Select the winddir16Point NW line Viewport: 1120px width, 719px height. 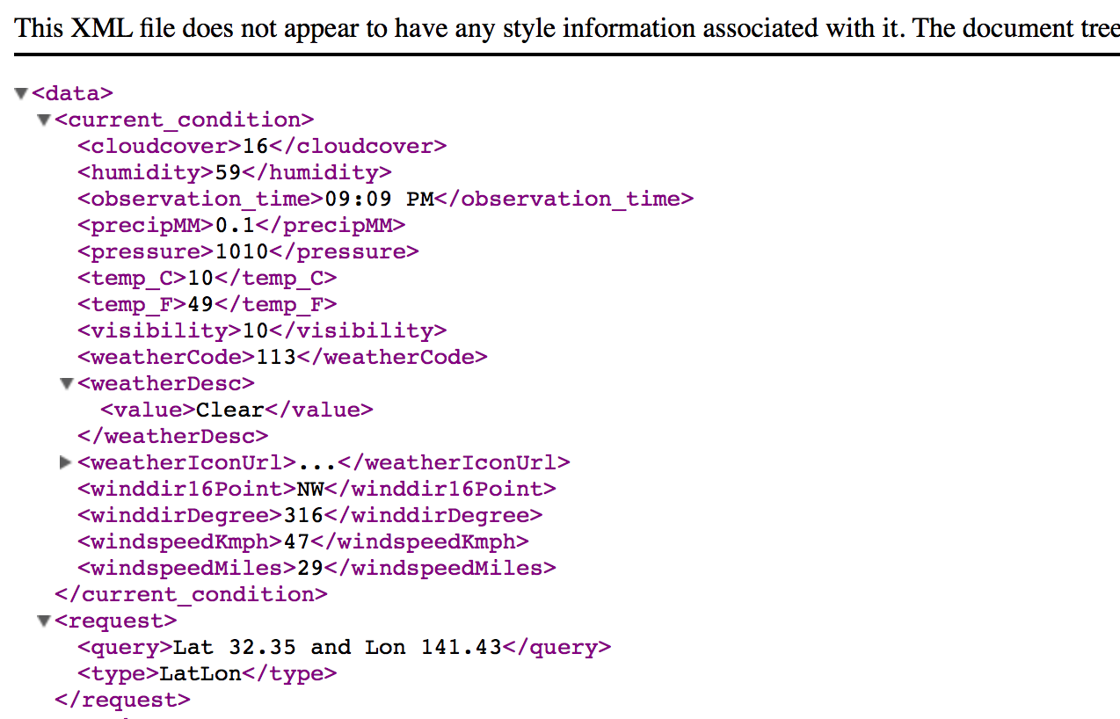coord(317,489)
